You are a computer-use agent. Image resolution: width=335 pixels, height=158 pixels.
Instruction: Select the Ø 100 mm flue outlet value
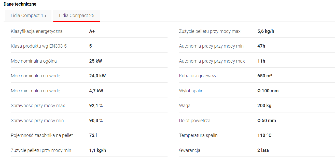point(268,91)
